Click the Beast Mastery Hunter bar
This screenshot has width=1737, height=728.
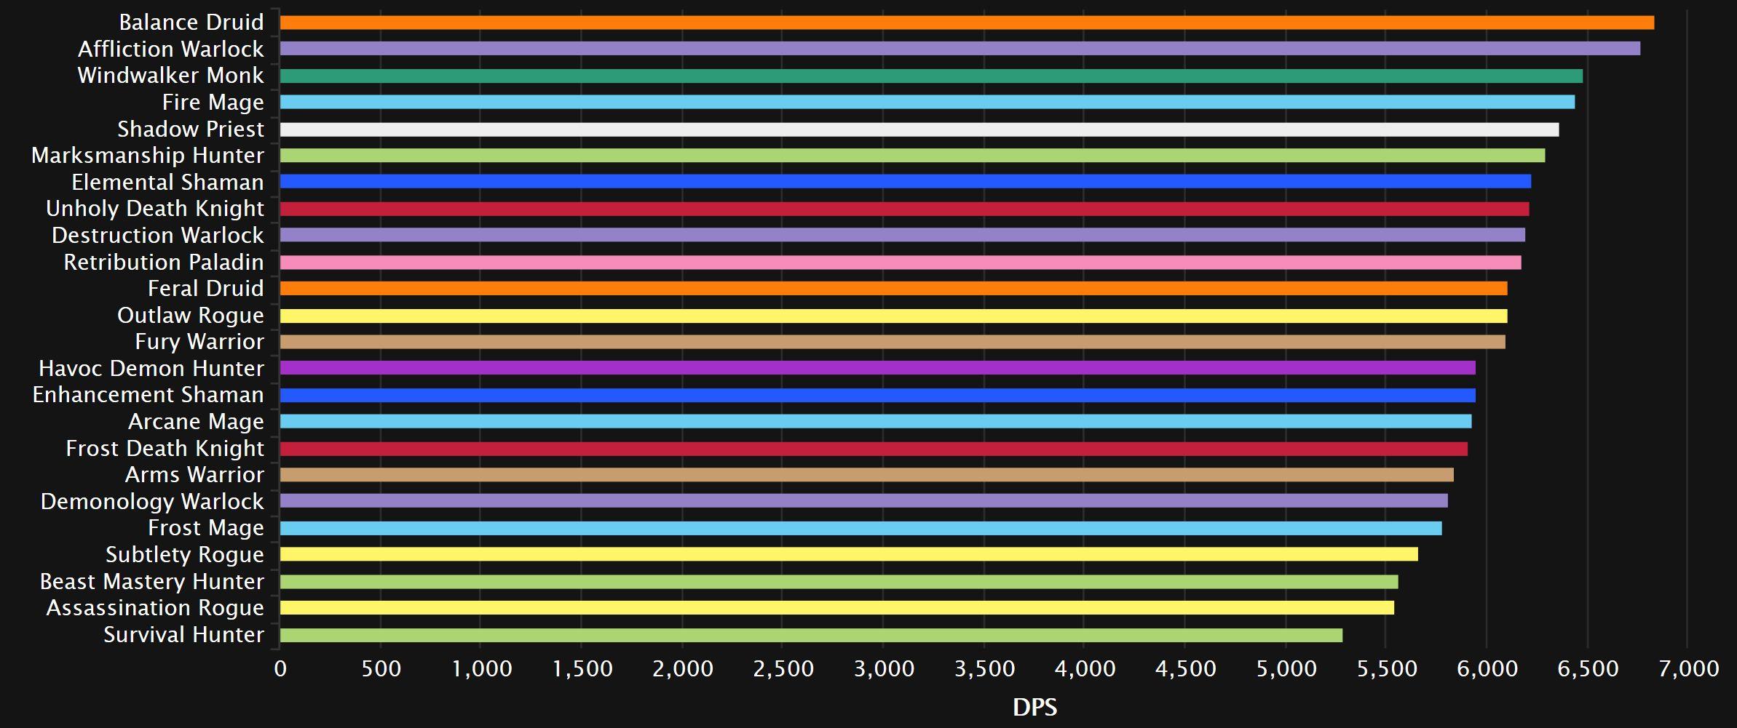point(839,581)
